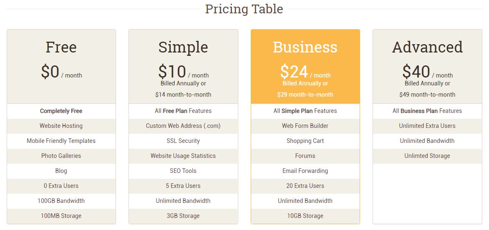Image resolution: width=489 pixels, height=230 pixels.
Task: Click the $29 month-to-month text
Action: click(305, 95)
